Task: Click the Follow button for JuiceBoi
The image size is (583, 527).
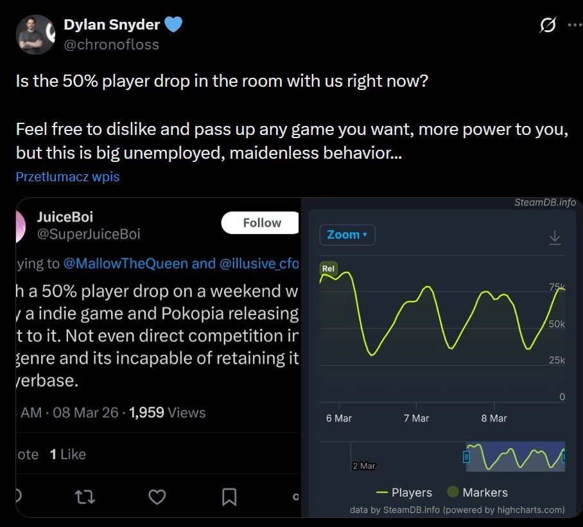Action: point(261,223)
